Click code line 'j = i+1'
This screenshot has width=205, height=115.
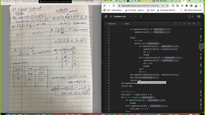click(138, 41)
